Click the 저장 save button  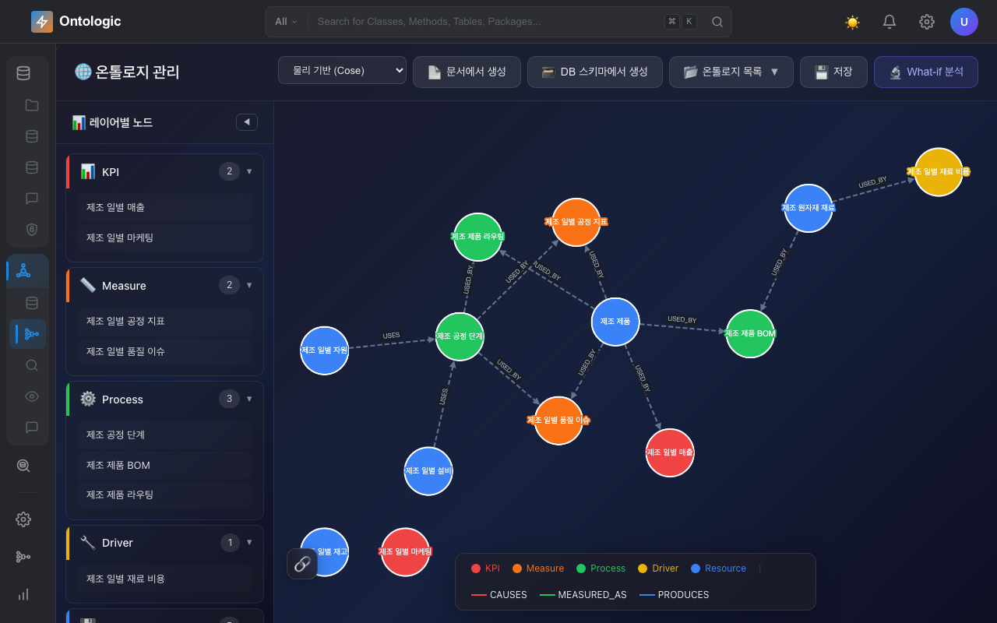coord(833,72)
